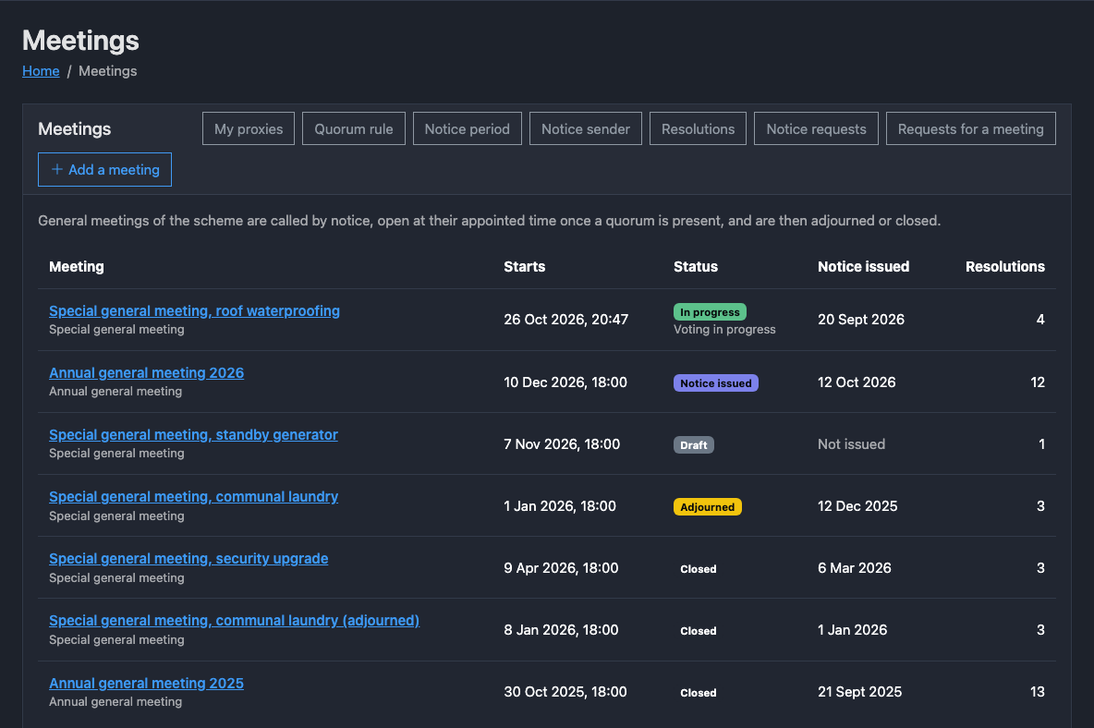This screenshot has width=1094, height=728.
Task: Click the Not issued text
Action: tap(851, 444)
